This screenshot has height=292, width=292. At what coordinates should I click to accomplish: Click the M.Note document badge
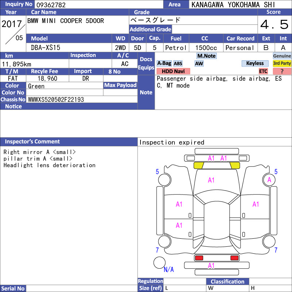[206, 56]
